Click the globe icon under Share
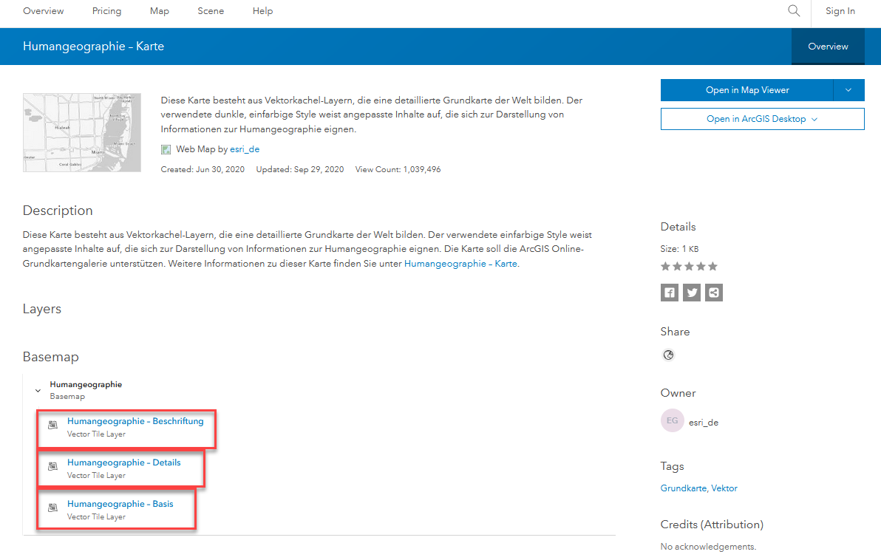 tap(668, 355)
